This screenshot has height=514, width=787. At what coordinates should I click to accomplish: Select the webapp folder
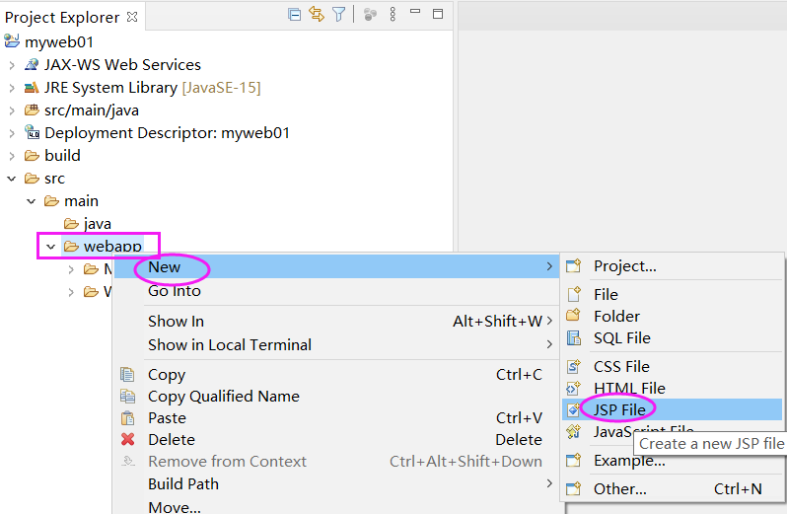(x=112, y=247)
